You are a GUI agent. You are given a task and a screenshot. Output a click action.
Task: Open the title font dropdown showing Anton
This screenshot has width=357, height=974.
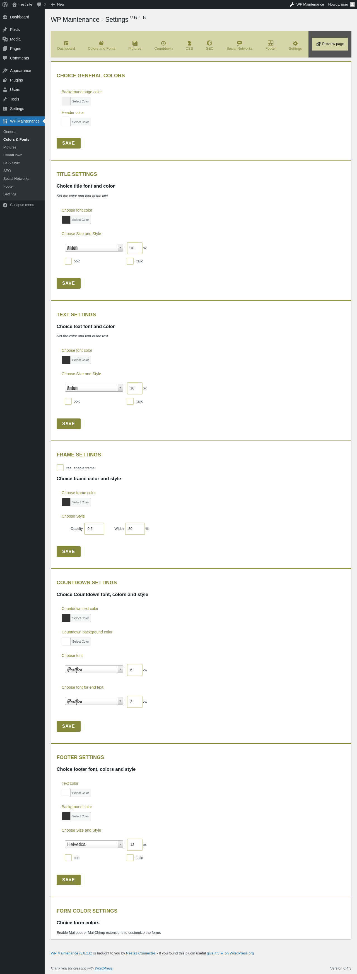pyautogui.click(x=94, y=248)
